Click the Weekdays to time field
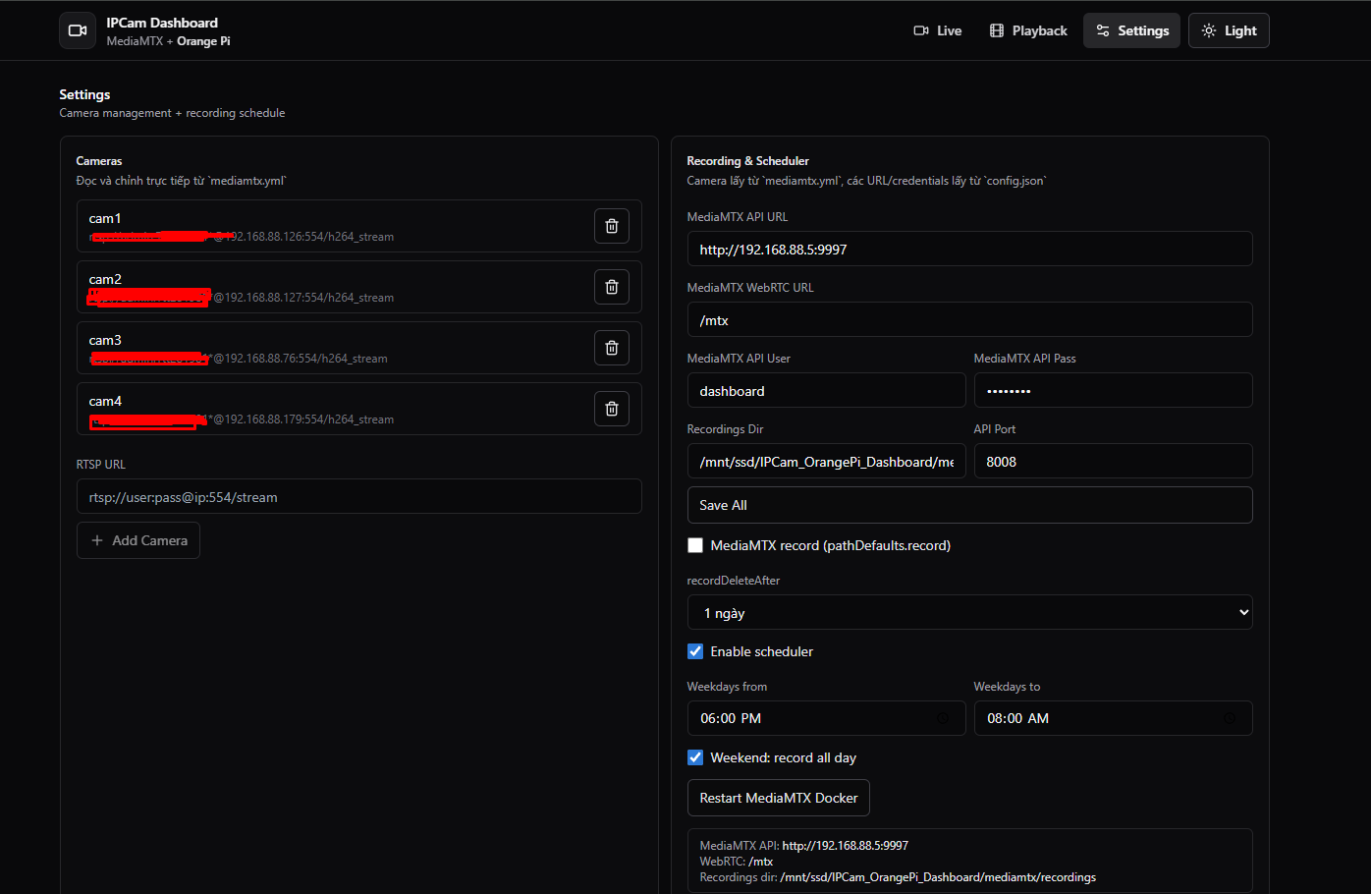1371x894 pixels. (1114, 718)
